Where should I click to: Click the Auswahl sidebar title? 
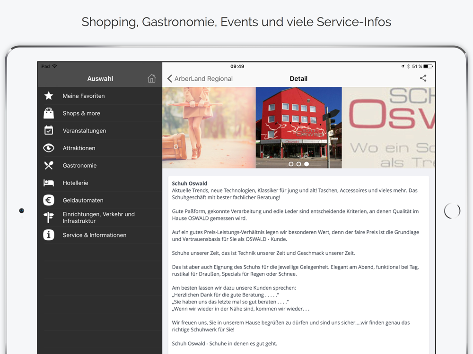tap(100, 78)
